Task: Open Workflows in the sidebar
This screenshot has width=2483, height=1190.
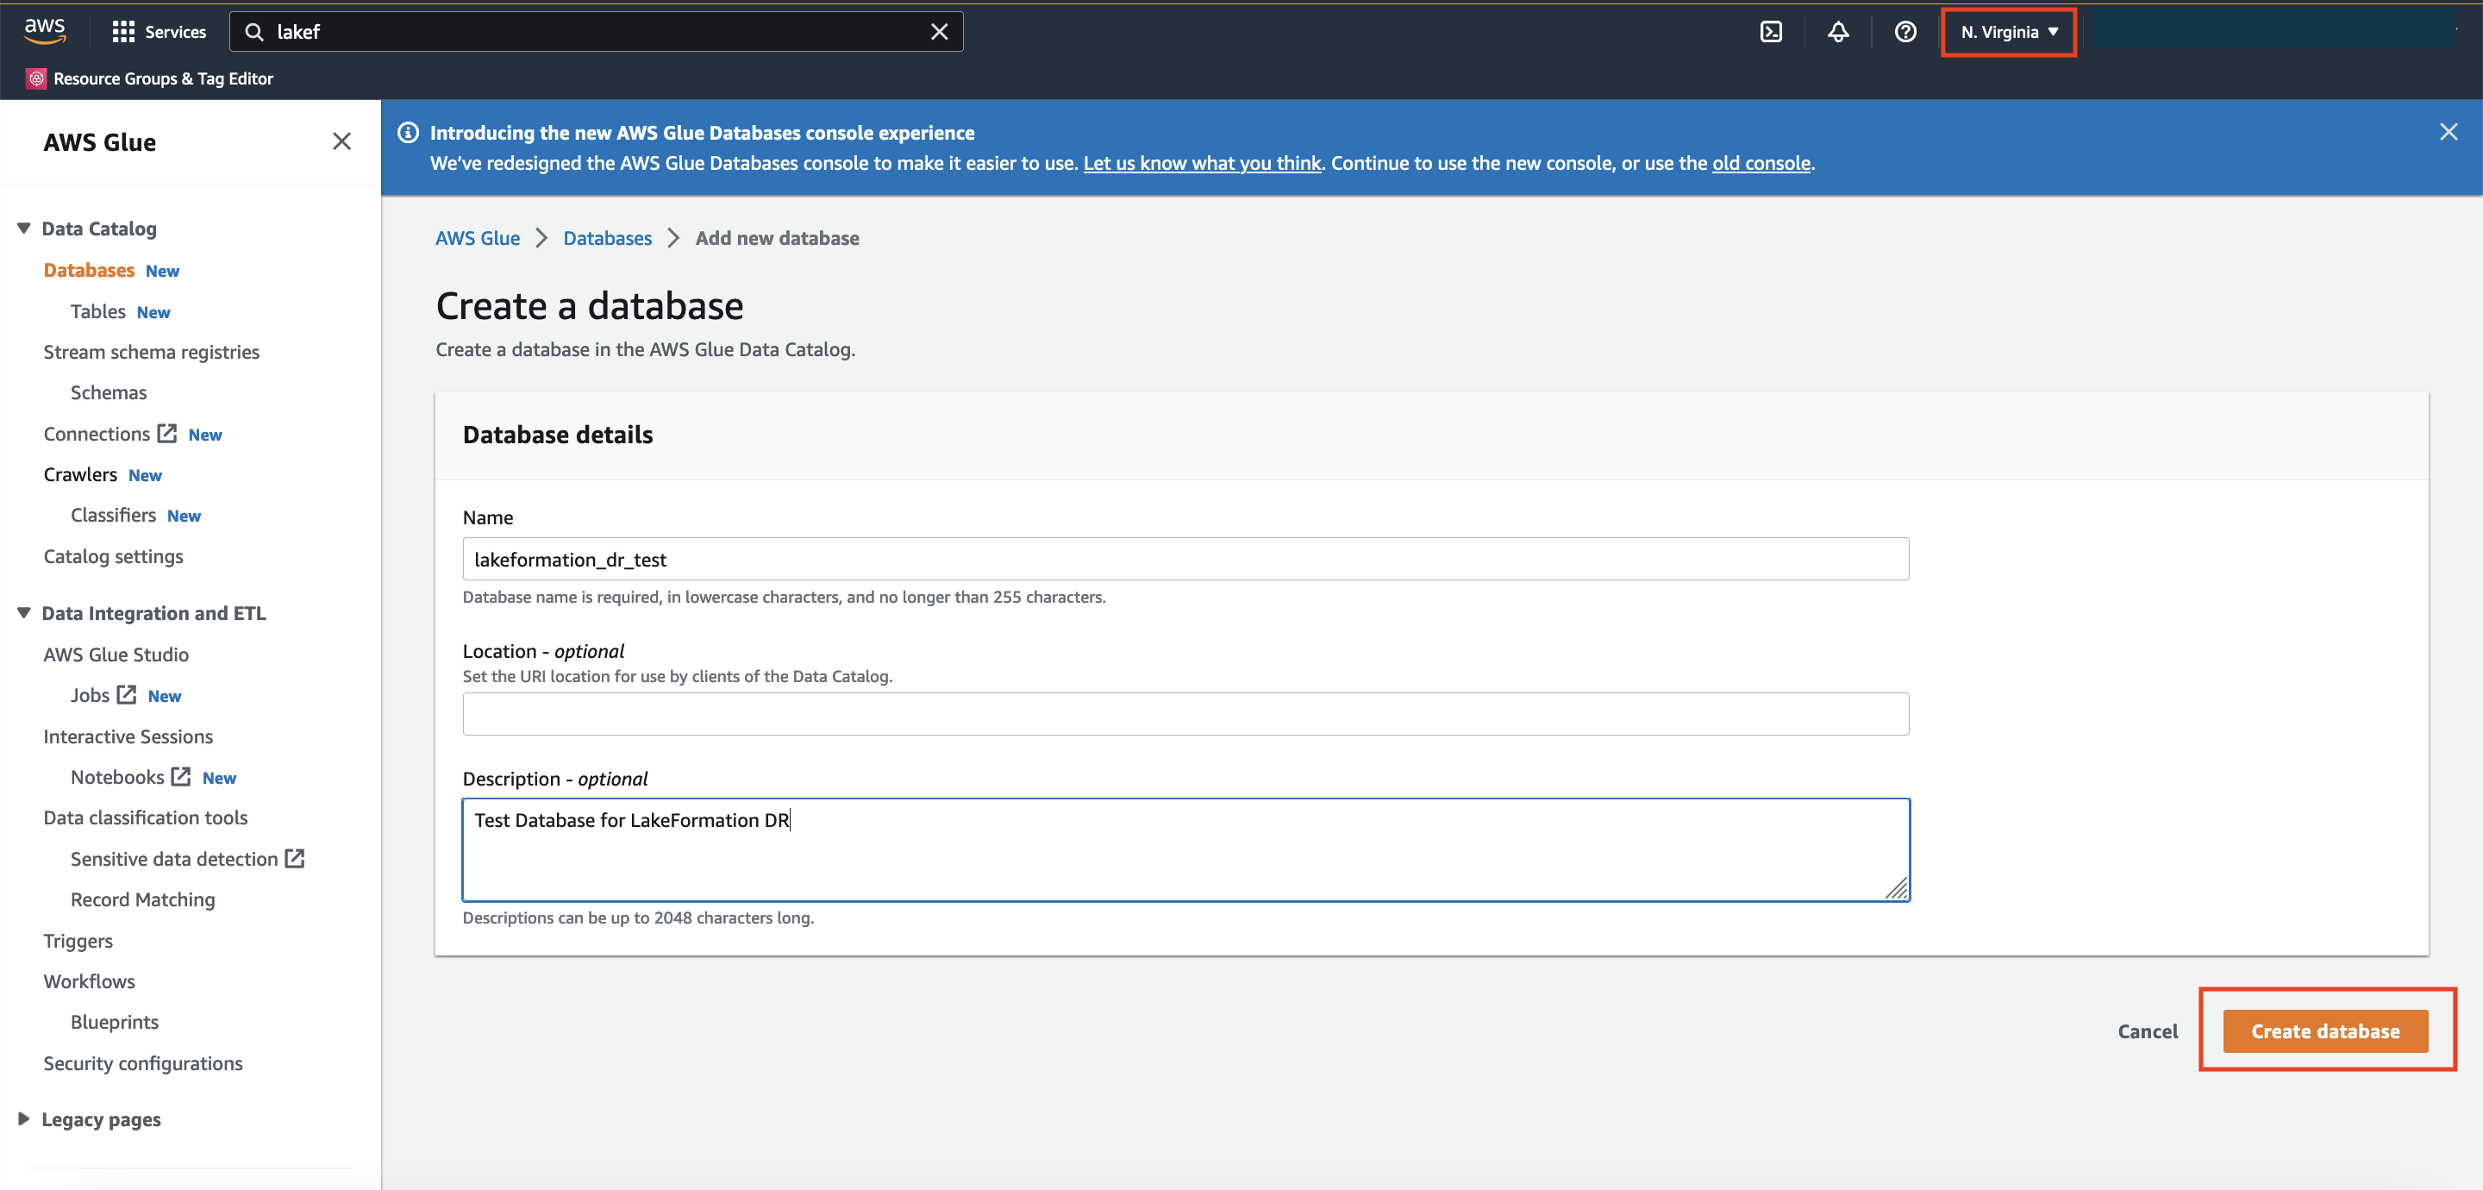Action: 89,980
